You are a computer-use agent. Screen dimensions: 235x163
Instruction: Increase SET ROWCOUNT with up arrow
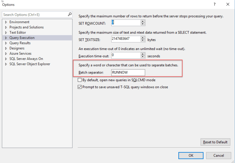[x=143, y=21]
